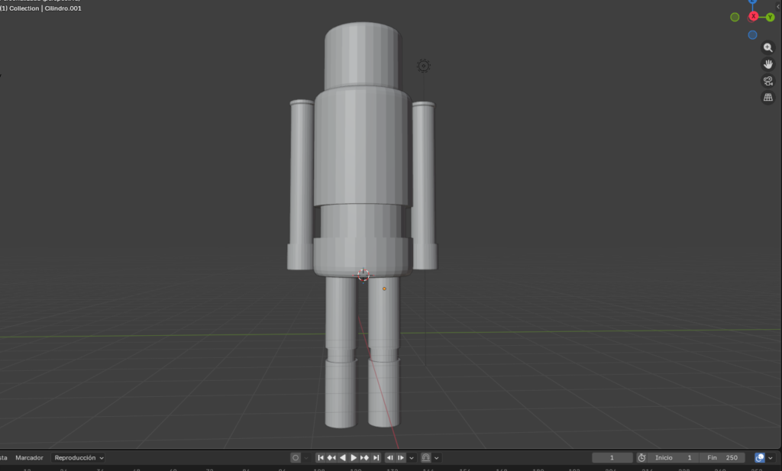Image resolution: width=782 pixels, height=471 pixels.
Task: Step back one frame button
Action: point(390,457)
